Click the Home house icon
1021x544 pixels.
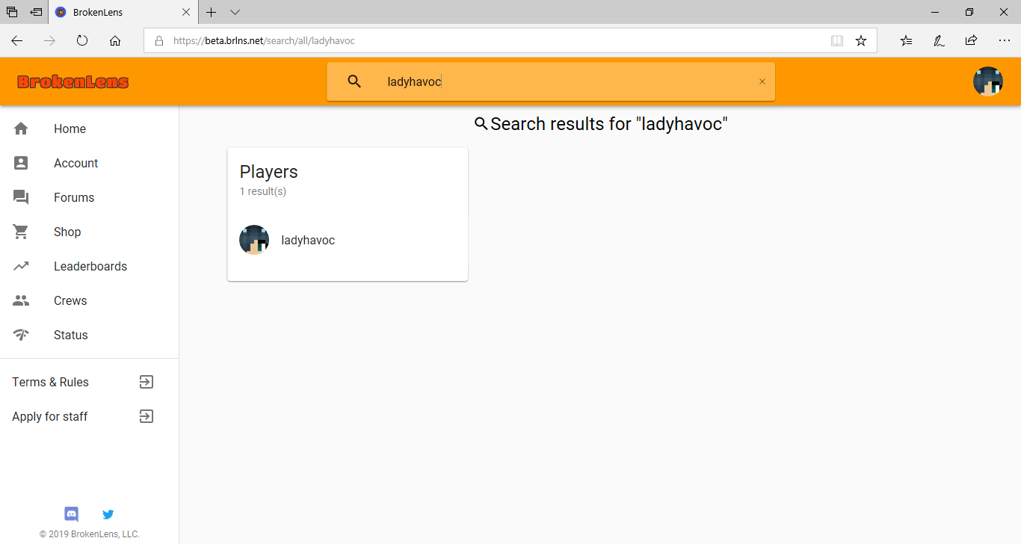21,129
